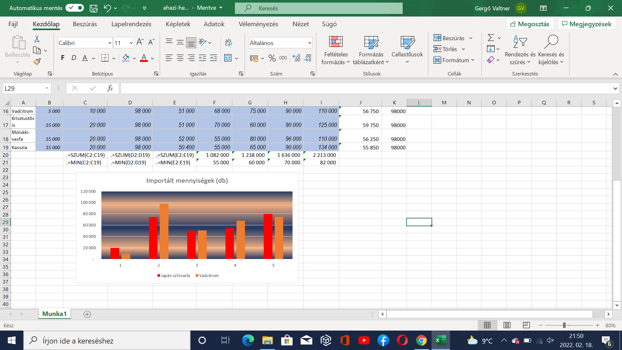Click the increase font size icon

coord(140,42)
